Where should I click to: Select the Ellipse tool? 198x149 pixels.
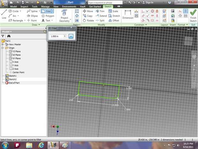32,16
